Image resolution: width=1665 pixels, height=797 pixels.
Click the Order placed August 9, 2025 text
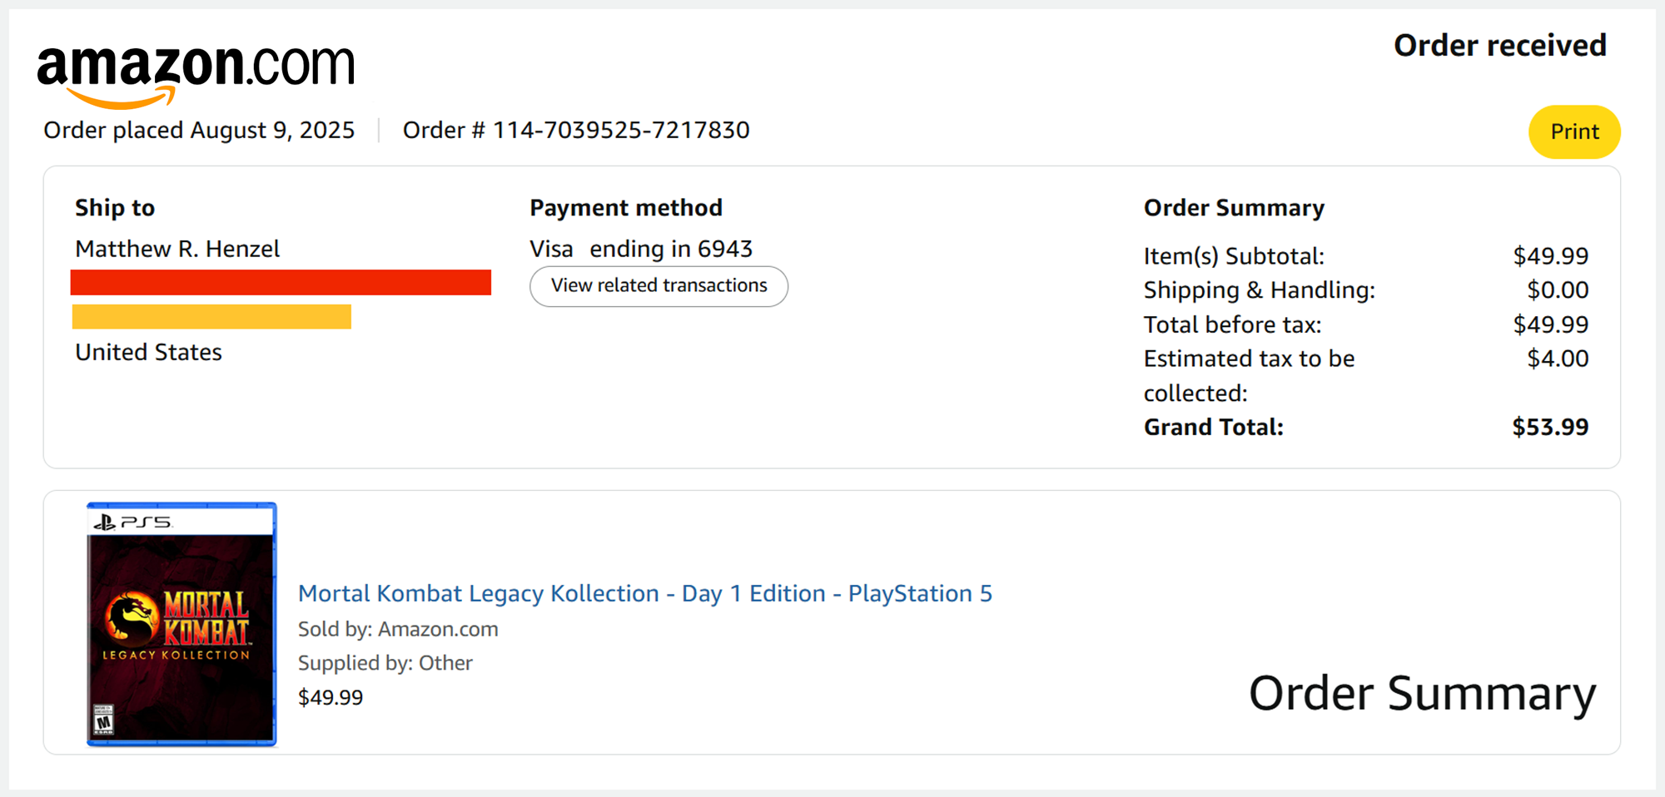199,131
